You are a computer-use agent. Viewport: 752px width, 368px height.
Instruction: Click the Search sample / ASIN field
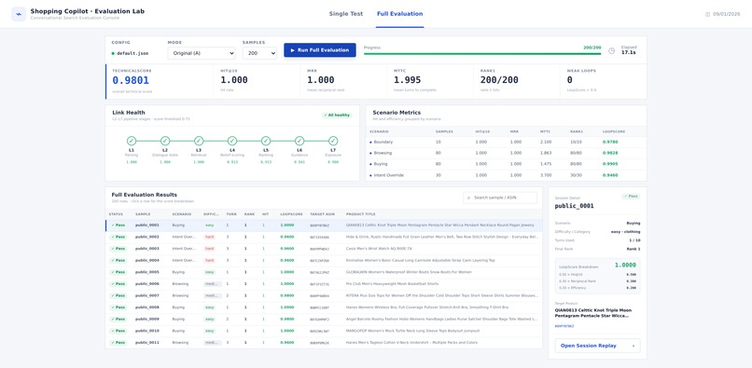pos(500,198)
